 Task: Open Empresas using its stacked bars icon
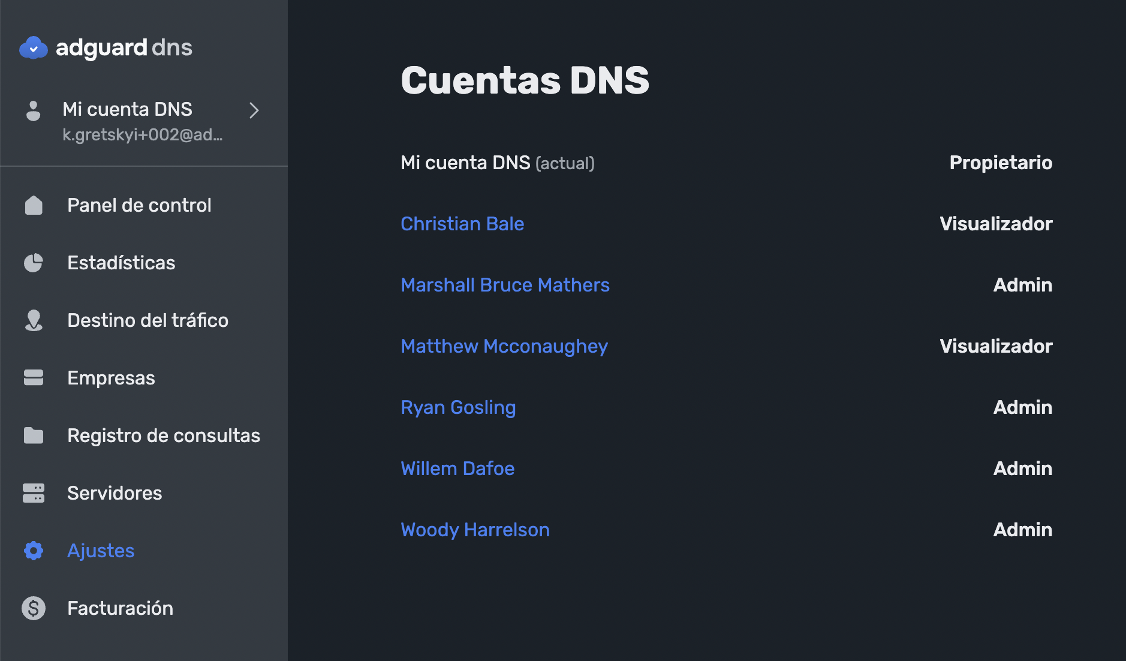point(34,378)
